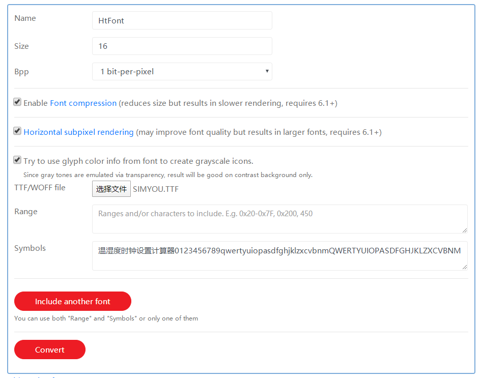Click the resize handle of the Range textarea
This screenshot has height=378, width=481.
(464, 230)
